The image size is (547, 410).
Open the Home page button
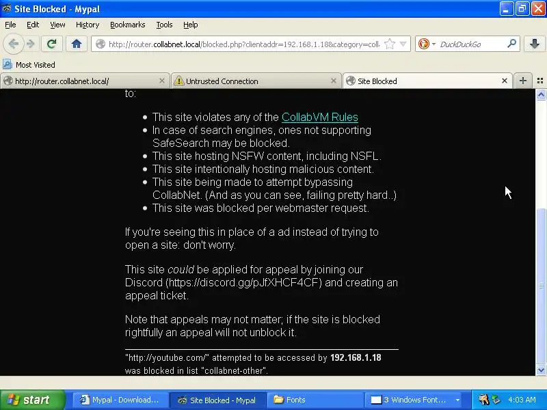77,44
